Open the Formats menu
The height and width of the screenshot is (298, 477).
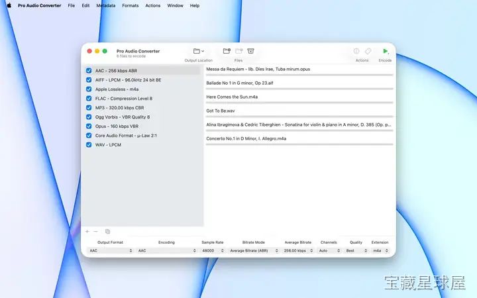coord(131,5)
